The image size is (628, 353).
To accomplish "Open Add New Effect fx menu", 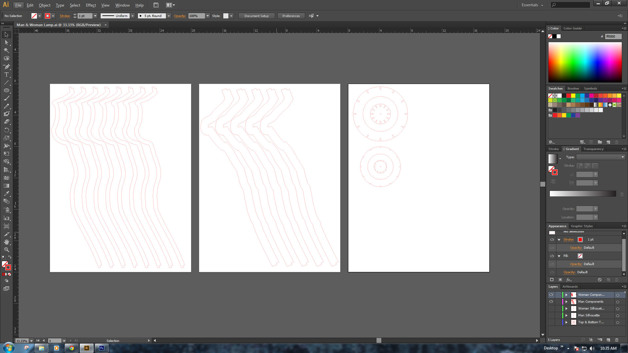I will [569, 280].
